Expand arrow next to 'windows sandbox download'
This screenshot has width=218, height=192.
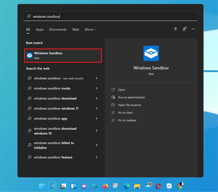click(x=97, y=98)
